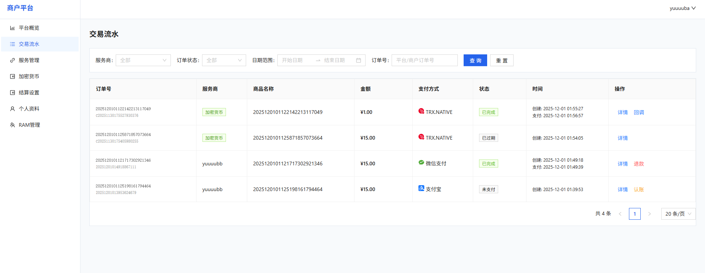Screen dimensions: 705x273
Task: Open the 20 条/页 page size selector
Action: 678,214
